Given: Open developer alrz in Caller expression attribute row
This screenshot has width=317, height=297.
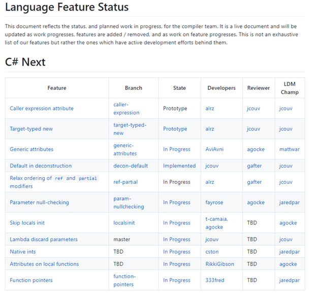Looking at the screenshot, I should [210, 108].
